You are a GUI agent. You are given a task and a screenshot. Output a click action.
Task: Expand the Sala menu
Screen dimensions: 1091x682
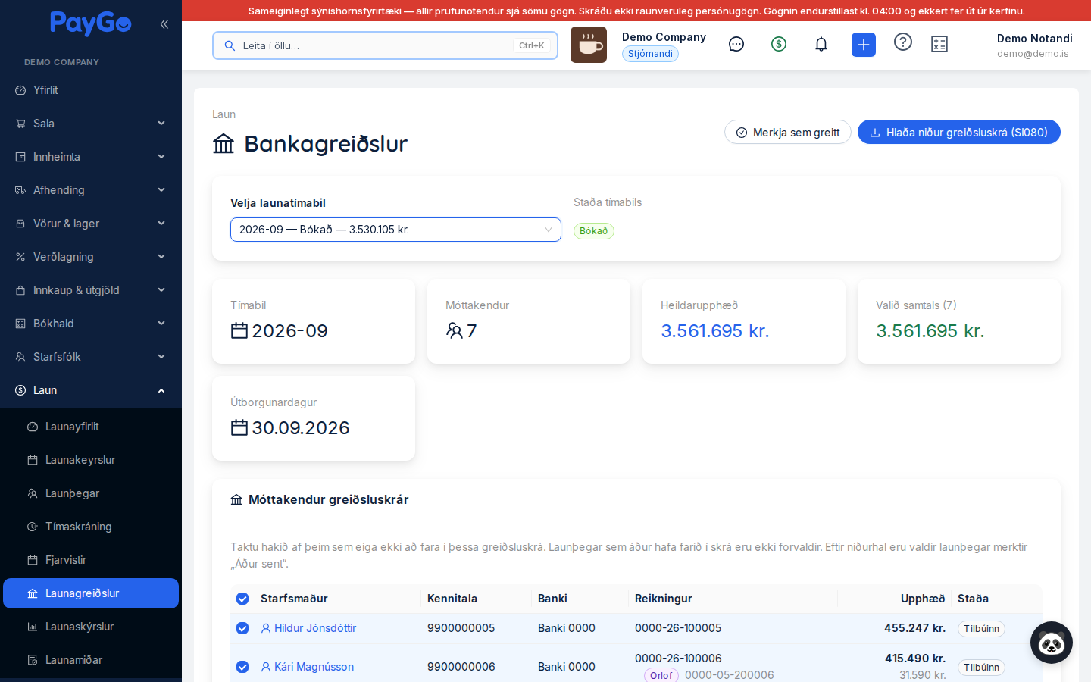coord(91,124)
